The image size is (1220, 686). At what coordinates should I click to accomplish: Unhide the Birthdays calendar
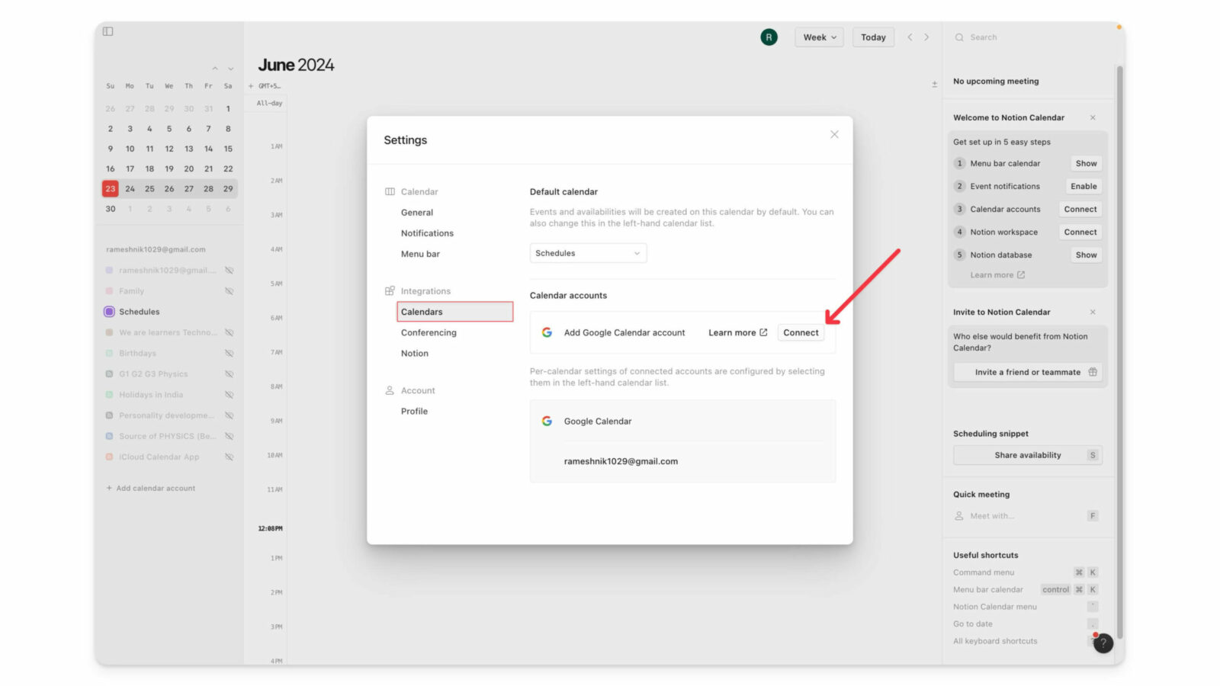pos(229,354)
